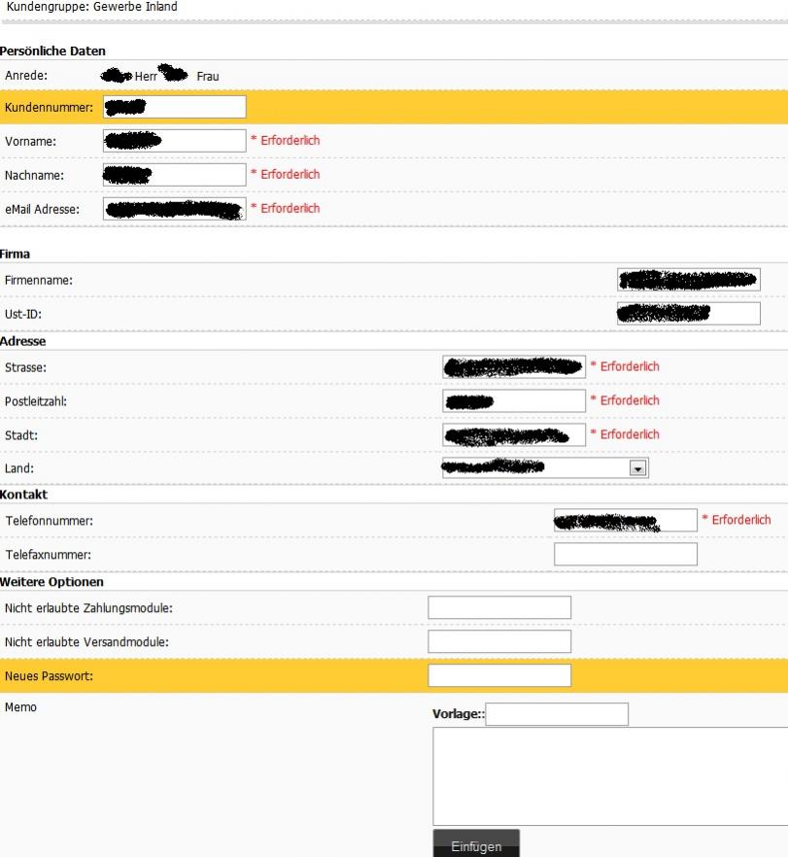The width and height of the screenshot is (788, 857).
Task: Click the Firmenname input field
Action: (x=689, y=280)
